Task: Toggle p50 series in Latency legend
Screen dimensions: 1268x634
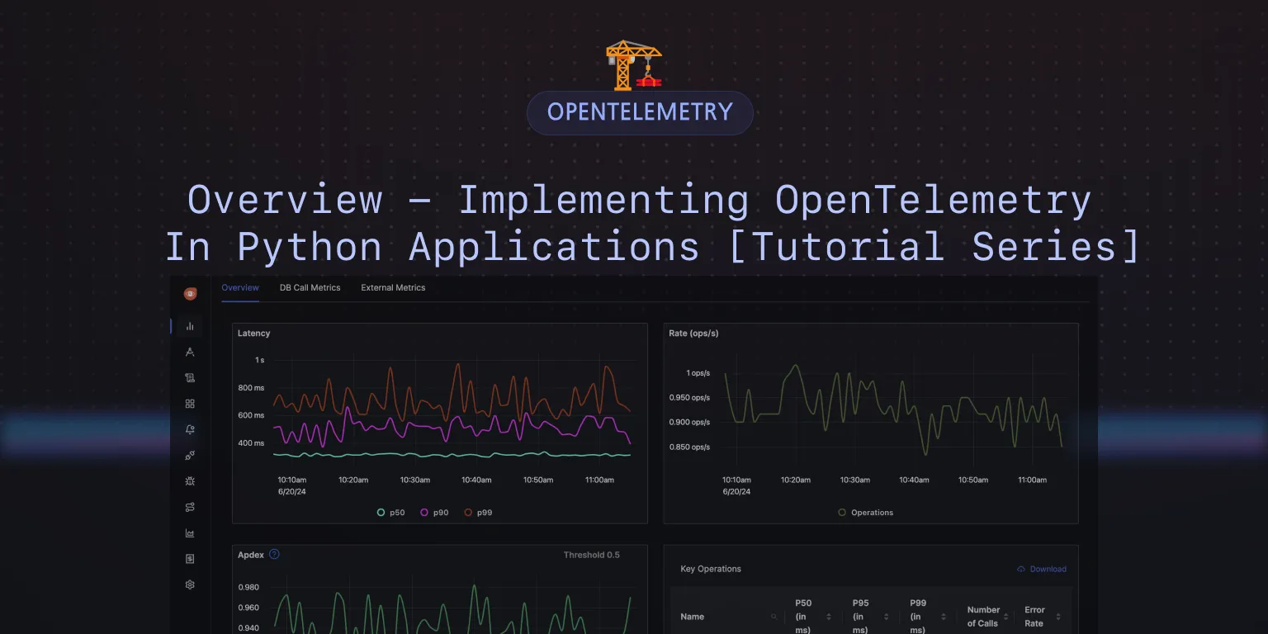Action: (393, 513)
